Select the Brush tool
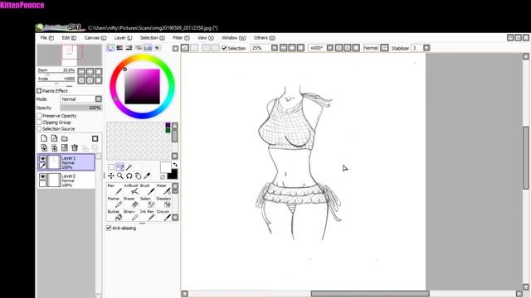 [x=148, y=189]
